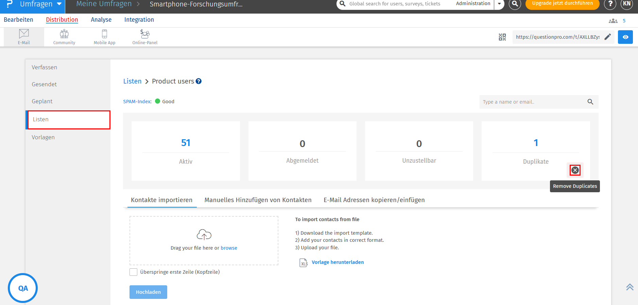This screenshot has height=305, width=638.
Task: Open the Community distribution icon
Action: pos(64,37)
